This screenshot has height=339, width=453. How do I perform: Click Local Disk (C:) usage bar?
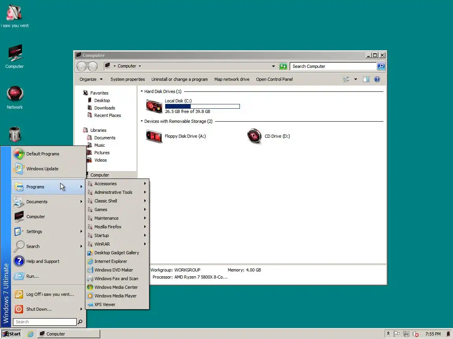click(202, 106)
